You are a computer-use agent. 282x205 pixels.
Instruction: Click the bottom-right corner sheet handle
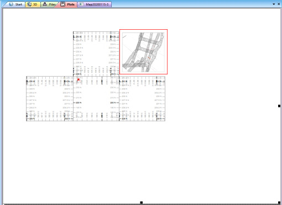[x=279, y=203]
